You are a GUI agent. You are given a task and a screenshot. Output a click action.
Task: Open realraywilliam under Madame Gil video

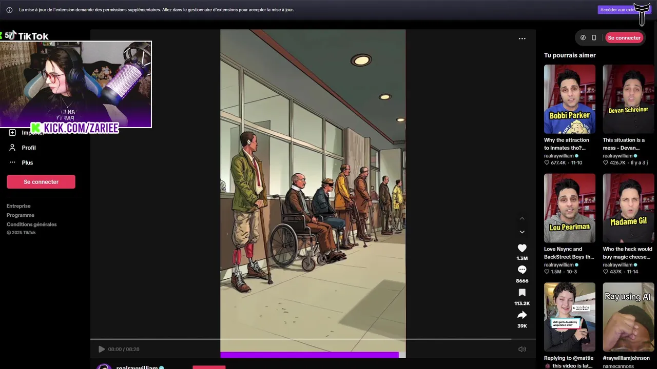(x=617, y=265)
